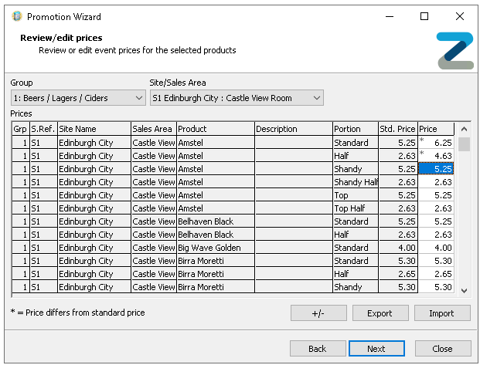
Task: Click the Product column header
Action: tap(215, 129)
